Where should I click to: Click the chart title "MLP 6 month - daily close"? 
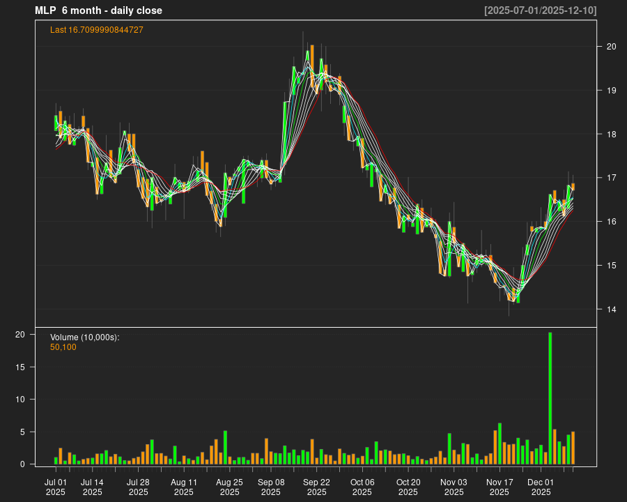(98, 10)
